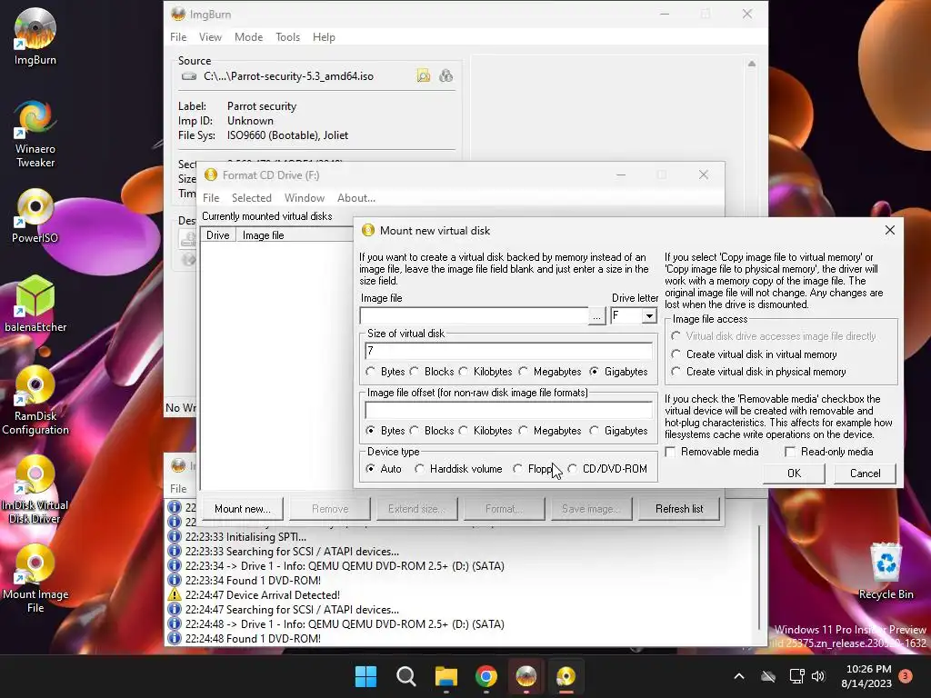Open Selected menu in Format CD Drive window
The height and width of the screenshot is (698, 931).
pyautogui.click(x=252, y=197)
